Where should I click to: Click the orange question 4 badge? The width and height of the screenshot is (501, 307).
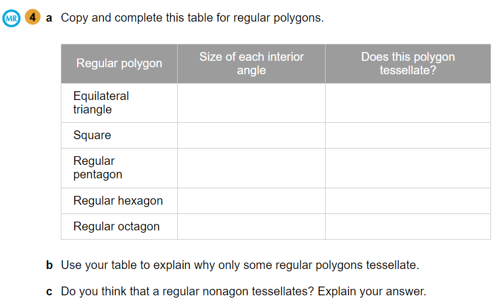point(32,18)
